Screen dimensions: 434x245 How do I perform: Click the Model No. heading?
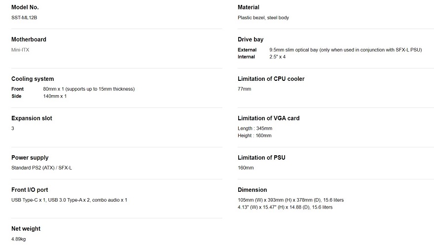coord(25,7)
